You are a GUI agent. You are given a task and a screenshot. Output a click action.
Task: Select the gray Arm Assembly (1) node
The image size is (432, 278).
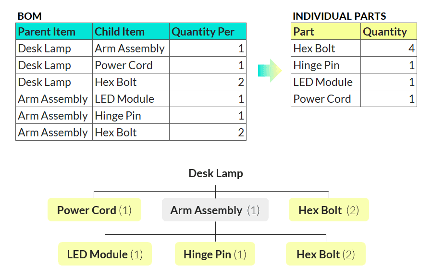tap(215, 210)
